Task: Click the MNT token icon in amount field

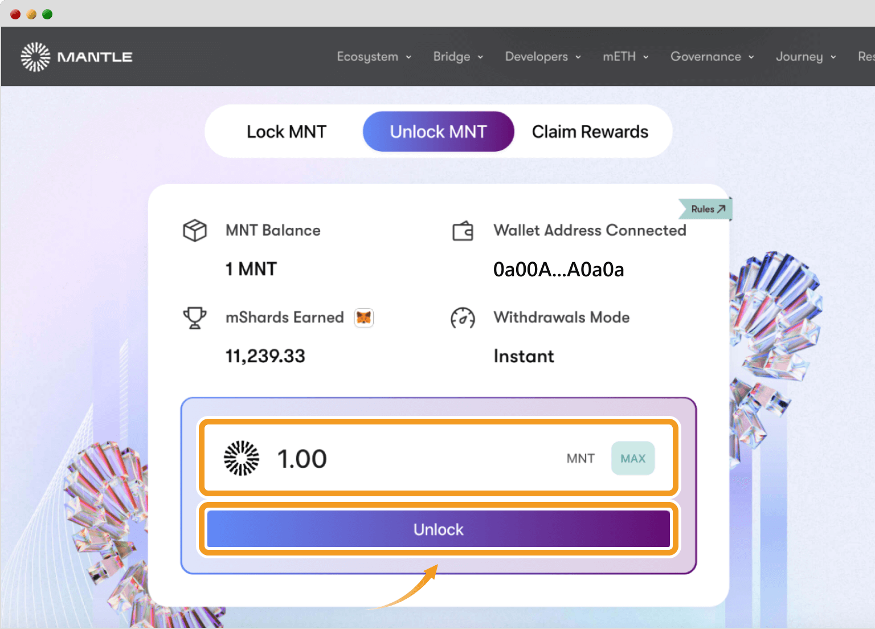Action: [242, 458]
